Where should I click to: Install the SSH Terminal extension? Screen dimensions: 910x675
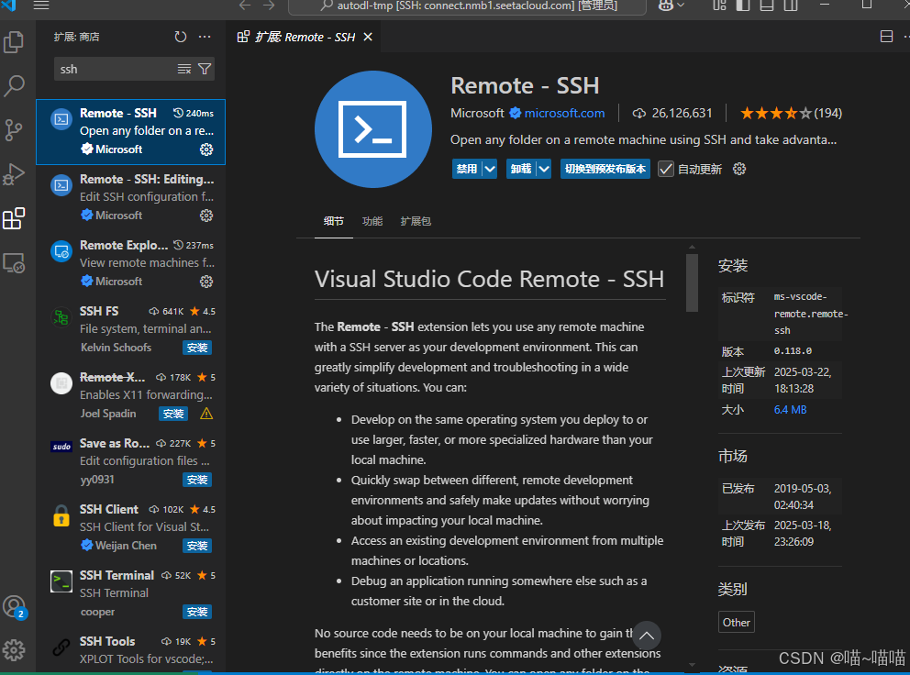[197, 613]
